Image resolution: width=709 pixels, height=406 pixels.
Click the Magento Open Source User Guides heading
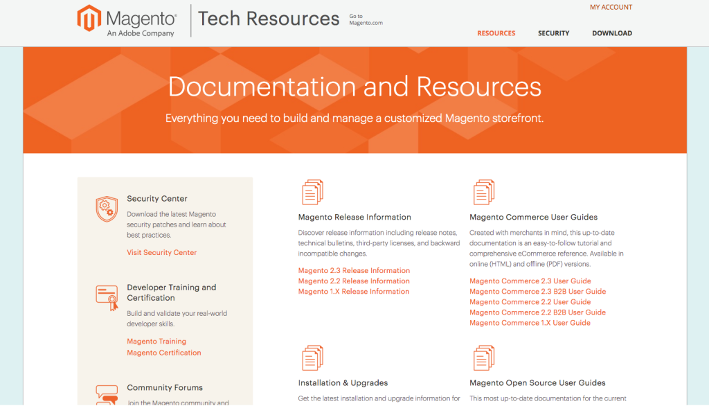537,383
